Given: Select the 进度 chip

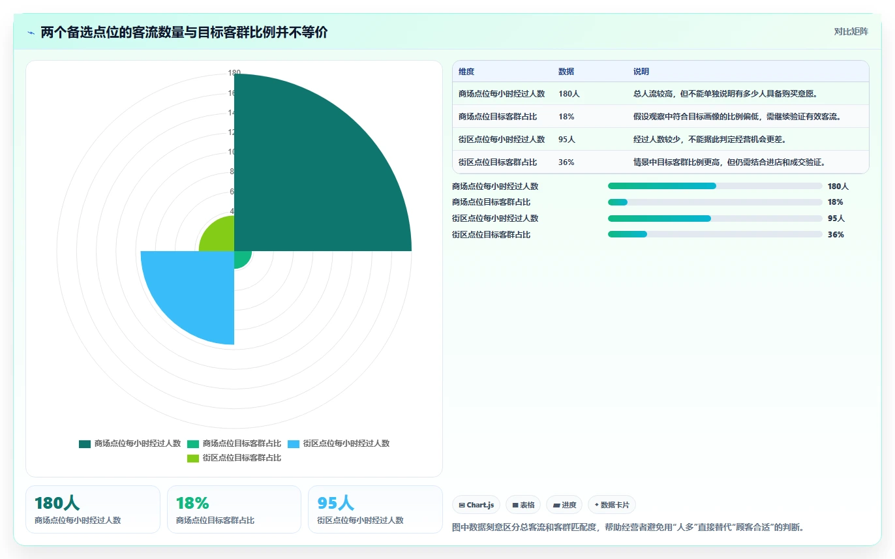Looking at the screenshot, I should 564,505.
